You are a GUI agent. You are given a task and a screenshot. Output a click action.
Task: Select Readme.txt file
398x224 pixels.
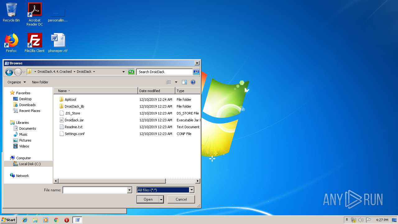pos(73,127)
